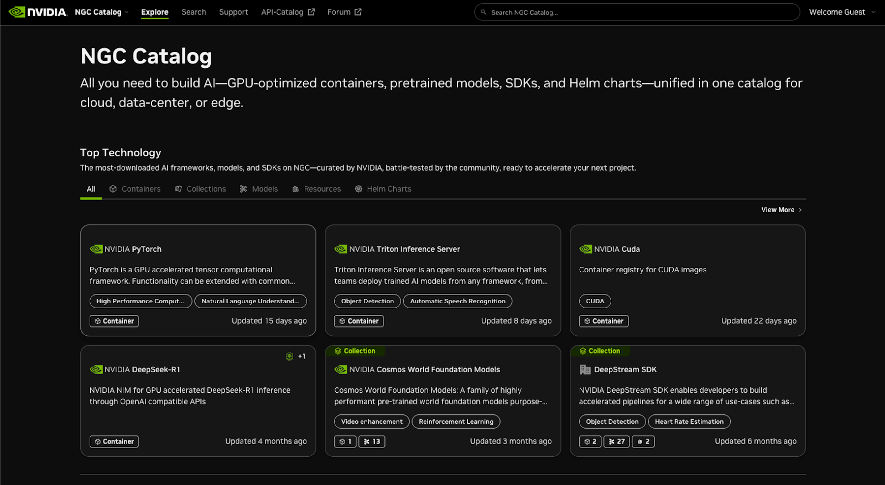Screen dimensions: 885x485
Task: Click the 'Updated 8 days ago' text
Action: tap(516, 321)
